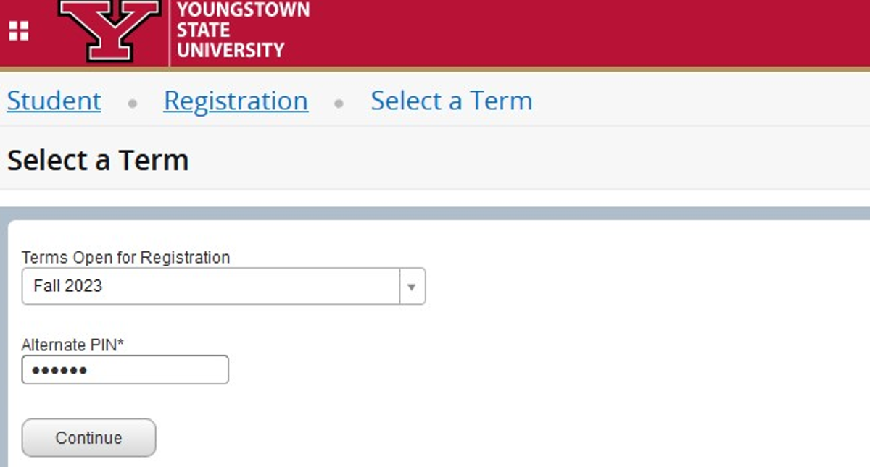Open the Banner application menu grid icon
The image size is (870, 467).
tap(20, 30)
